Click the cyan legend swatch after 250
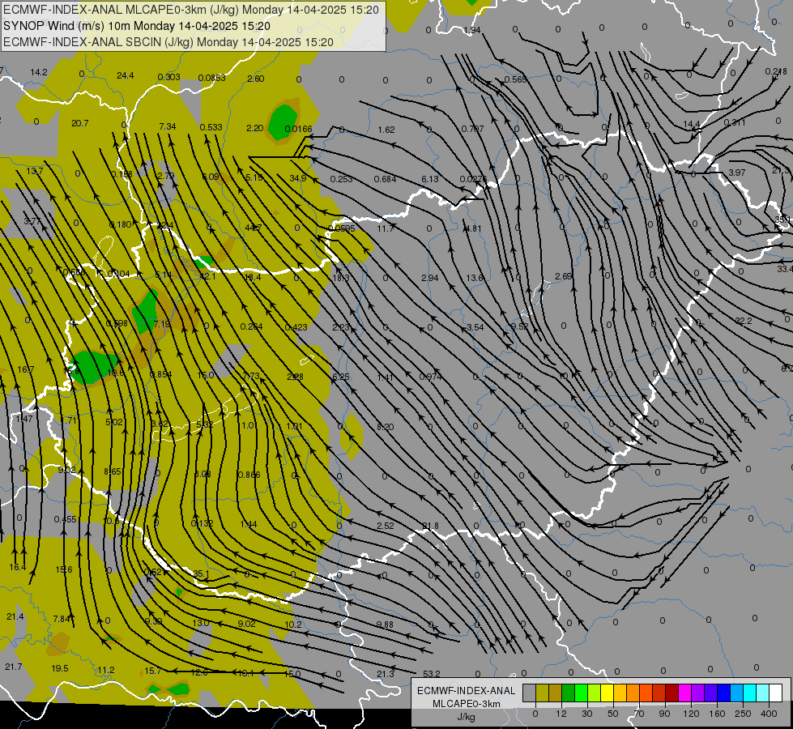Image resolution: width=793 pixels, height=729 pixels. [749, 693]
